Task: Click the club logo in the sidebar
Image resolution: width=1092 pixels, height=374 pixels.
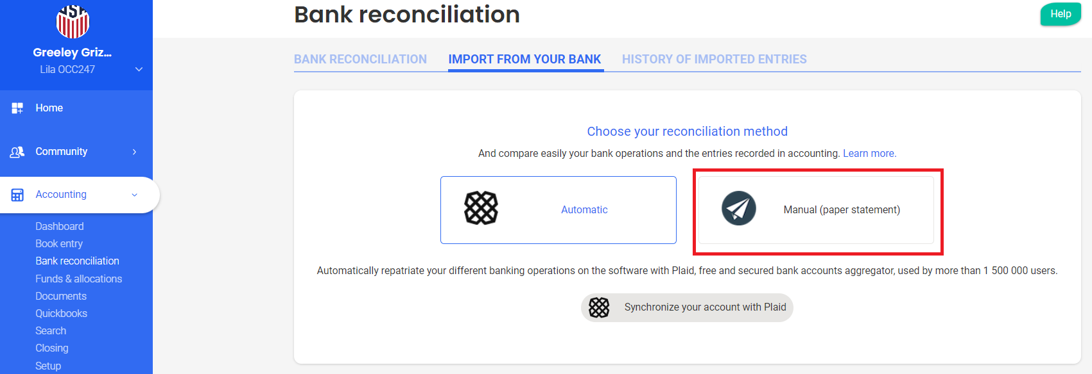Action: point(73,21)
